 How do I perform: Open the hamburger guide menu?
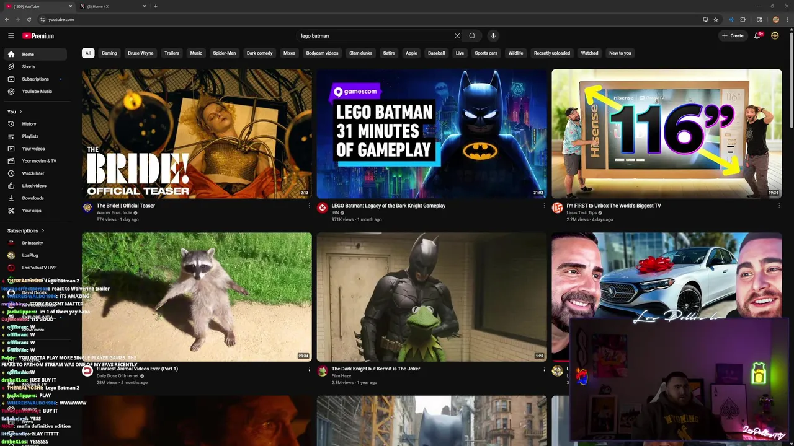click(x=11, y=36)
